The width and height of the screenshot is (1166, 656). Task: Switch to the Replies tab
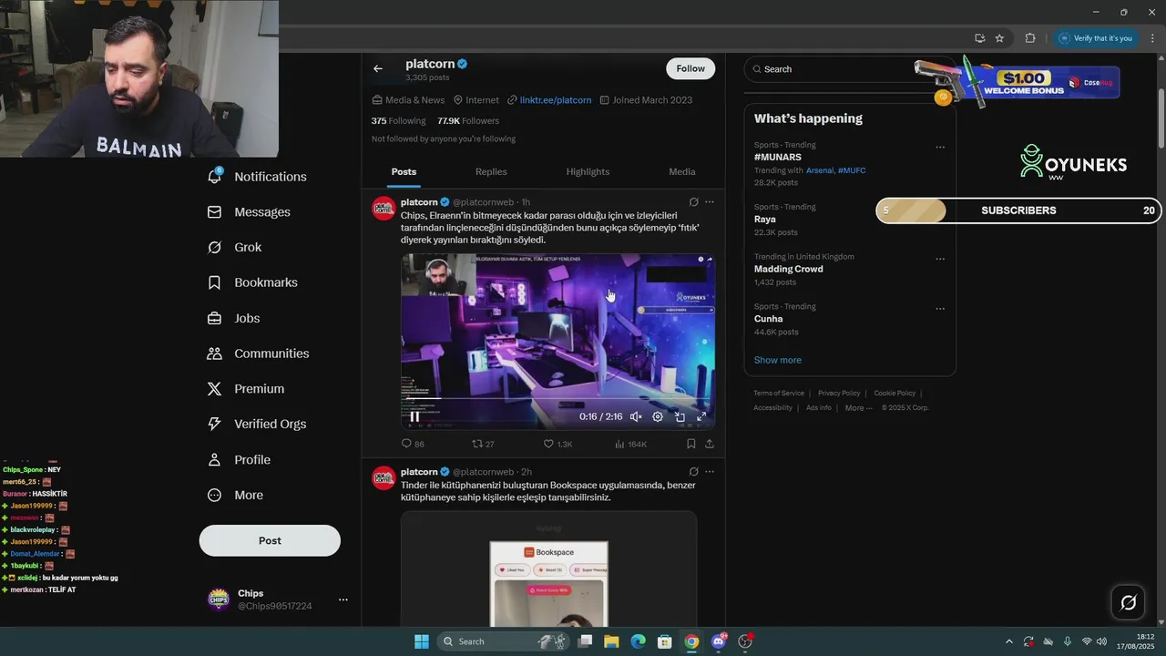coord(491,171)
